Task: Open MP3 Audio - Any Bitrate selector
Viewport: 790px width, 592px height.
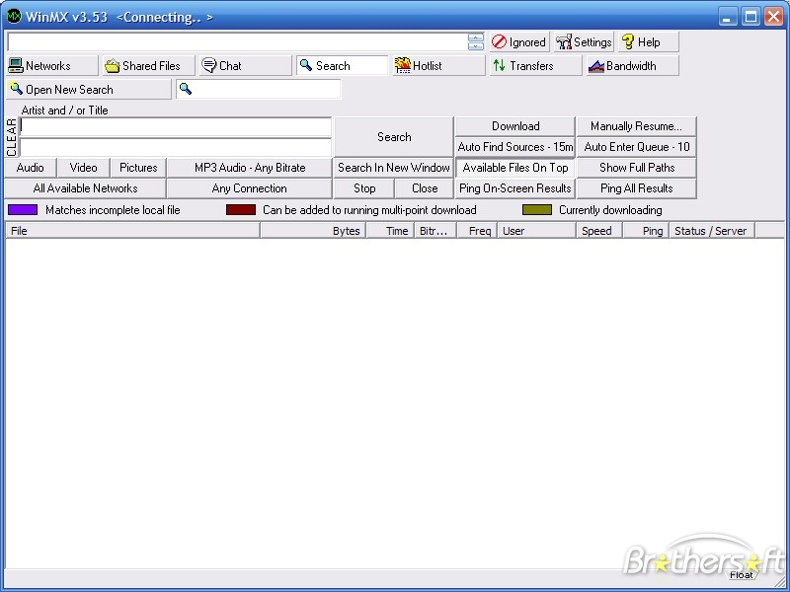Action: pyautogui.click(x=250, y=168)
